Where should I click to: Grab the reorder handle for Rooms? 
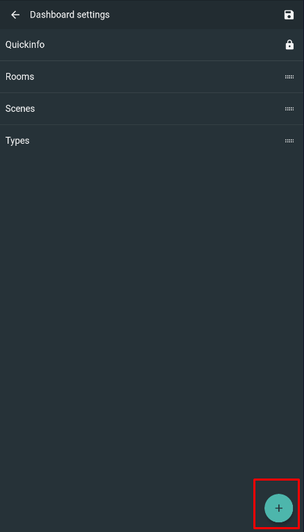[x=289, y=76]
